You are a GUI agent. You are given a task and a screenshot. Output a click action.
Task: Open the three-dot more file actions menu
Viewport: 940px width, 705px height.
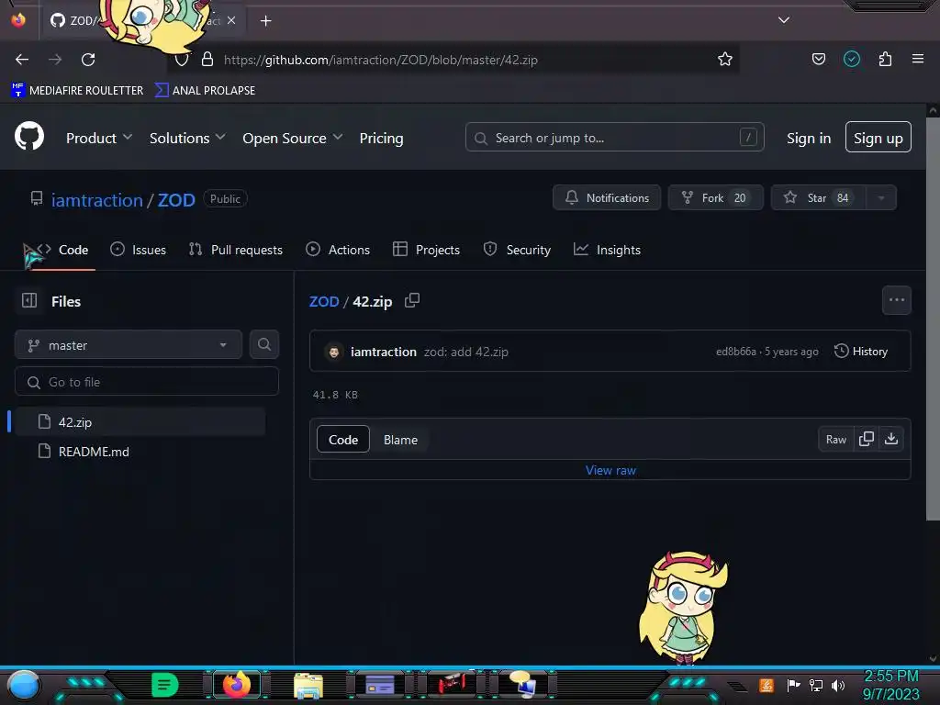pos(896,300)
